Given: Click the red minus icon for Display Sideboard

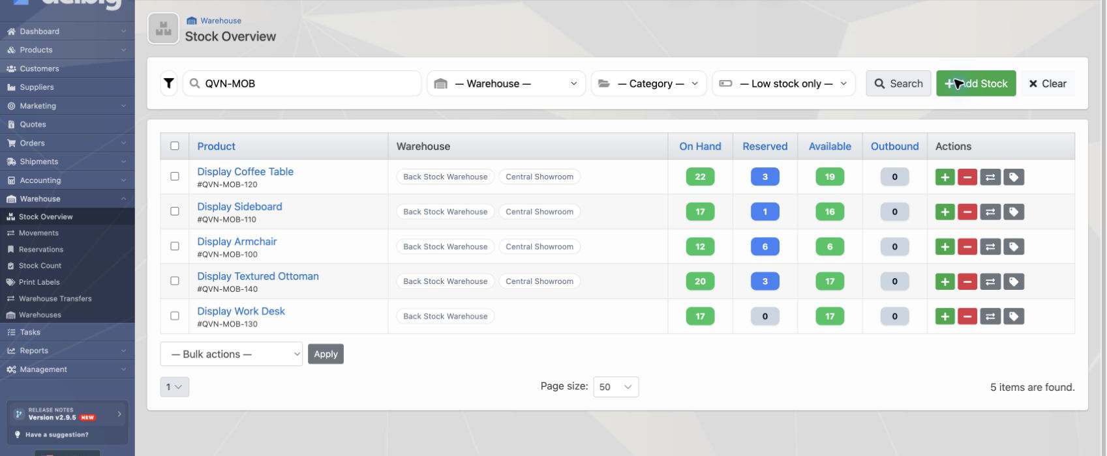Looking at the screenshot, I should 967,212.
